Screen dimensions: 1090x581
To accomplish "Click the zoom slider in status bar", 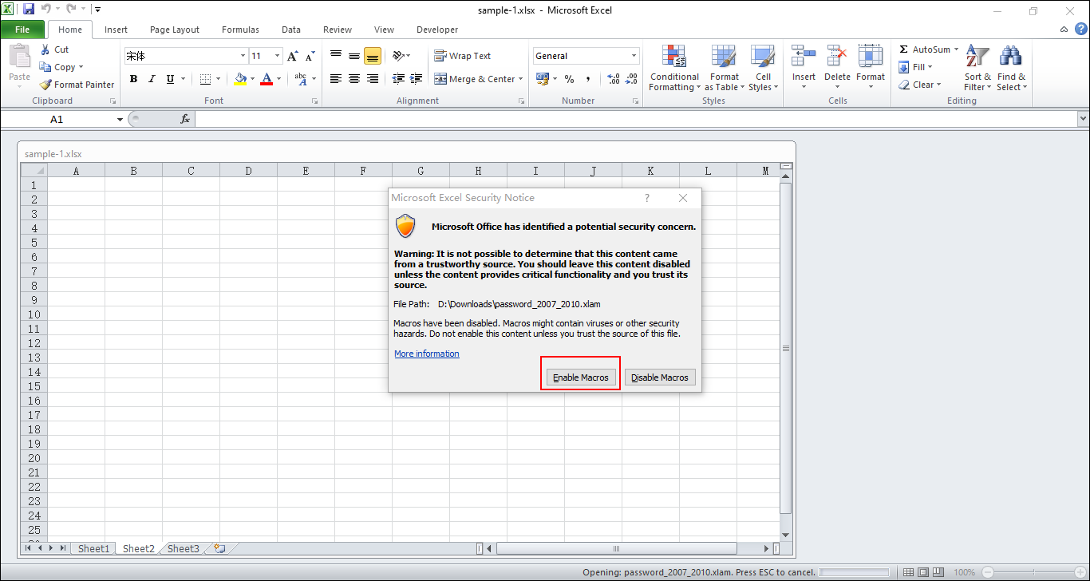I will [1033, 572].
